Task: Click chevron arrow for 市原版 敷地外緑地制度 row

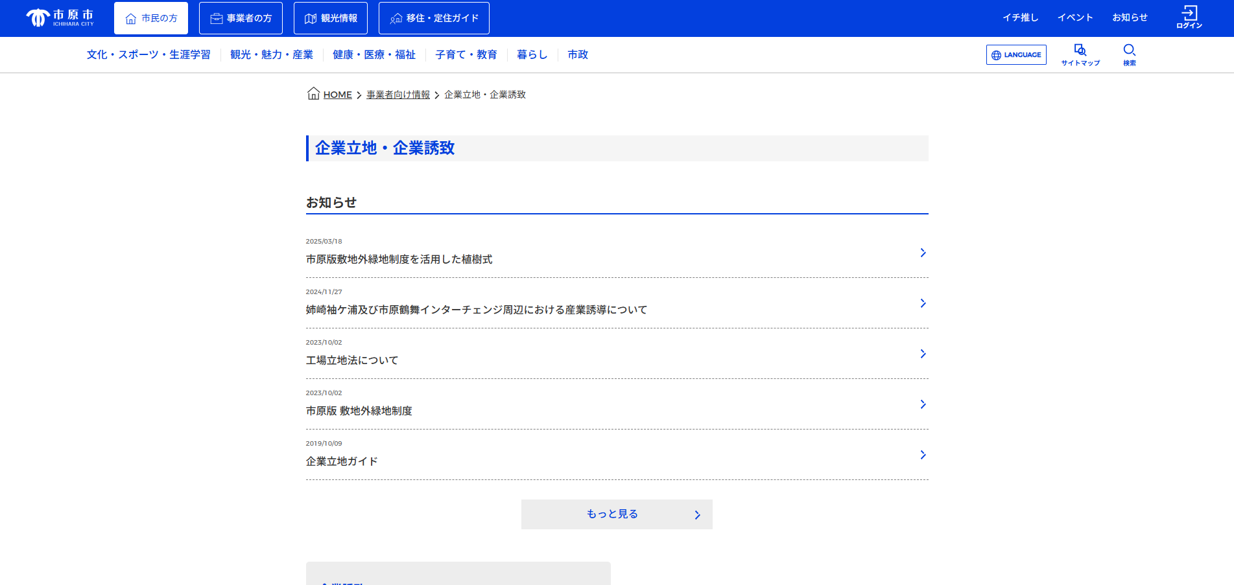Action: 923,404
